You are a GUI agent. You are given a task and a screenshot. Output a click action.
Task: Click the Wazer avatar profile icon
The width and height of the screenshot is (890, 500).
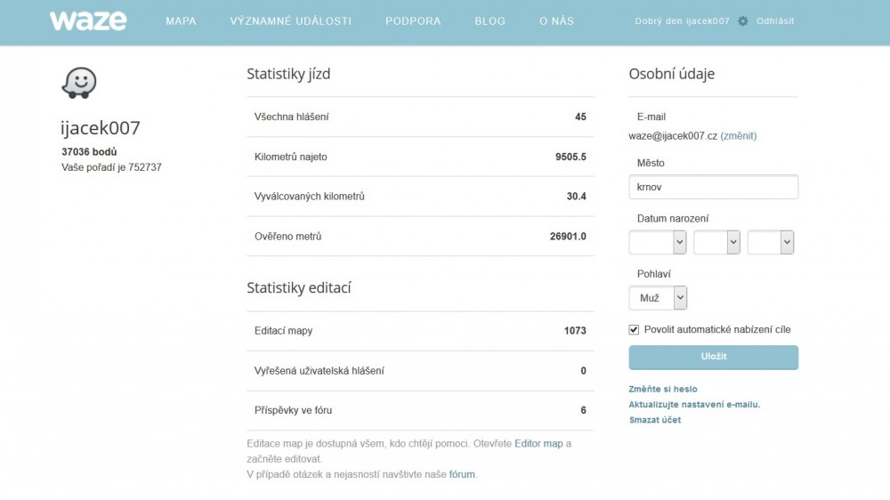coord(78,84)
